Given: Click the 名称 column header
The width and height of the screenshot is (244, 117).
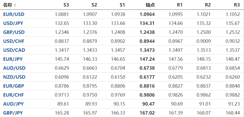Looking at the screenshot, I should click(8, 5).
